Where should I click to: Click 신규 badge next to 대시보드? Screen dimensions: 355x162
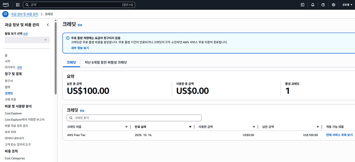point(19,67)
